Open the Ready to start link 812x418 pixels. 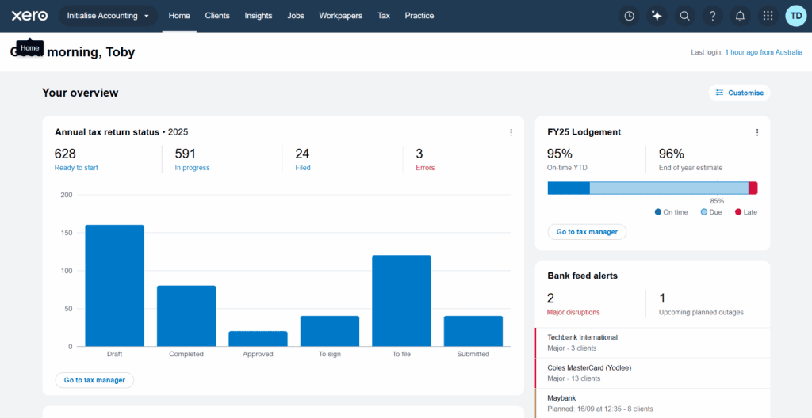[76, 168]
